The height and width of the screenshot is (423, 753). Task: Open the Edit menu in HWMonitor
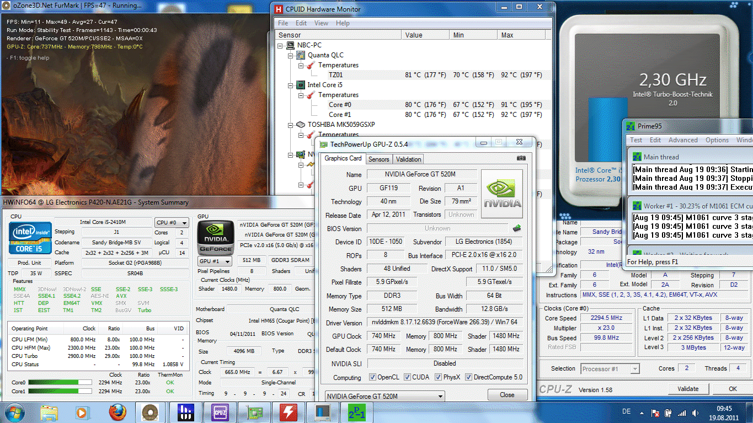click(301, 23)
